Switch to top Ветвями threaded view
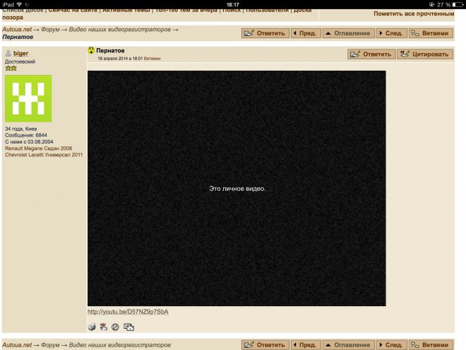Screen dimensions: 466x350 (x=429, y=33)
